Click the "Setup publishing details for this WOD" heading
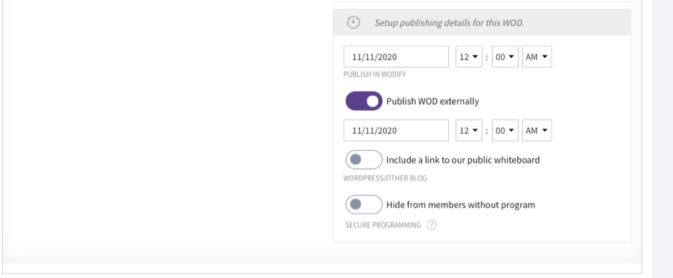Screen dimensions: 673x278 (x=449, y=23)
